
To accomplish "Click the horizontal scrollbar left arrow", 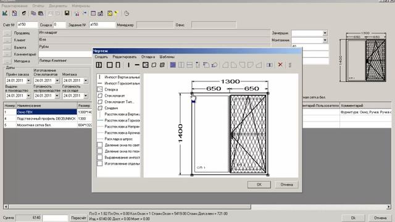I will [x=6, y=207].
